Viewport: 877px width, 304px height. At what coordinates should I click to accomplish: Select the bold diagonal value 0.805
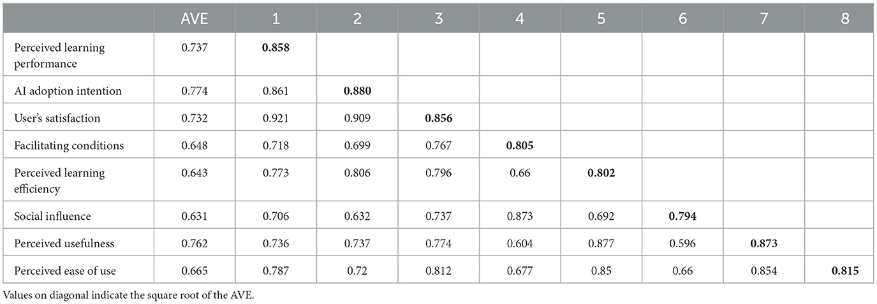(519, 146)
